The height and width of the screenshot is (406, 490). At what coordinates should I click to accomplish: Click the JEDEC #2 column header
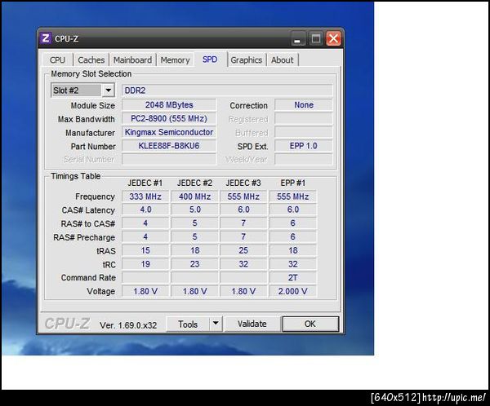(x=194, y=183)
